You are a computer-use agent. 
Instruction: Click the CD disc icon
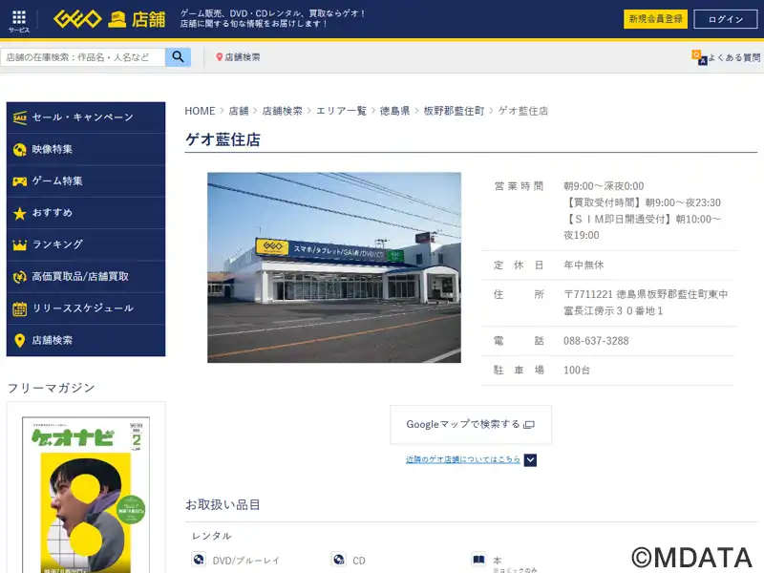pos(339,559)
